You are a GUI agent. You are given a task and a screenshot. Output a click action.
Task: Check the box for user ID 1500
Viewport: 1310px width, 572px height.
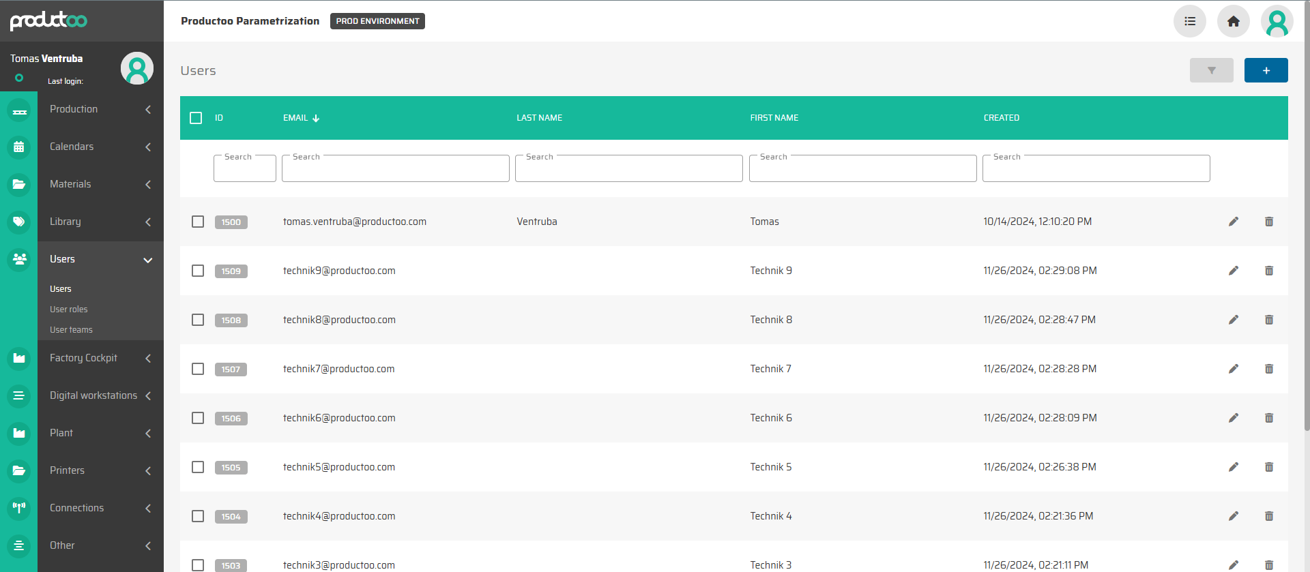[198, 222]
